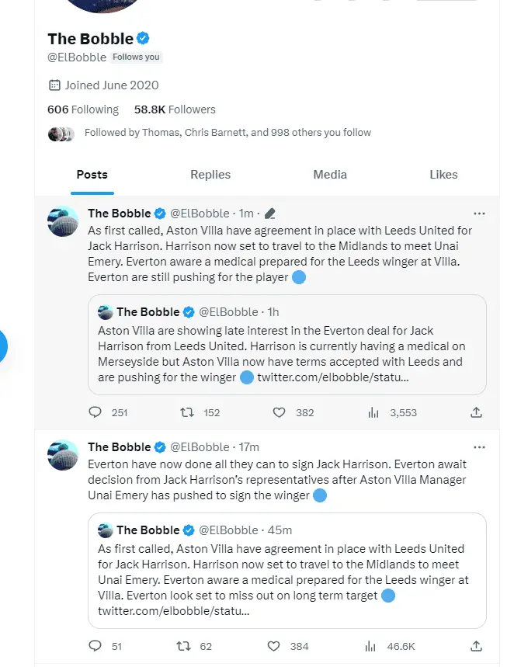Open The Bobble avatar on first post
The height and width of the screenshot is (667, 514).
click(64, 221)
